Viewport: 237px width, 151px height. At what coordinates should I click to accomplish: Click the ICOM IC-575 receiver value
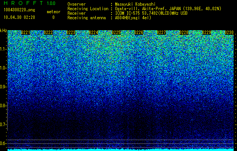point(151,13)
